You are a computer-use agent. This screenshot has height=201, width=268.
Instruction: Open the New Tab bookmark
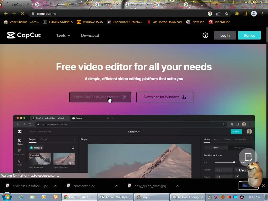(195, 22)
